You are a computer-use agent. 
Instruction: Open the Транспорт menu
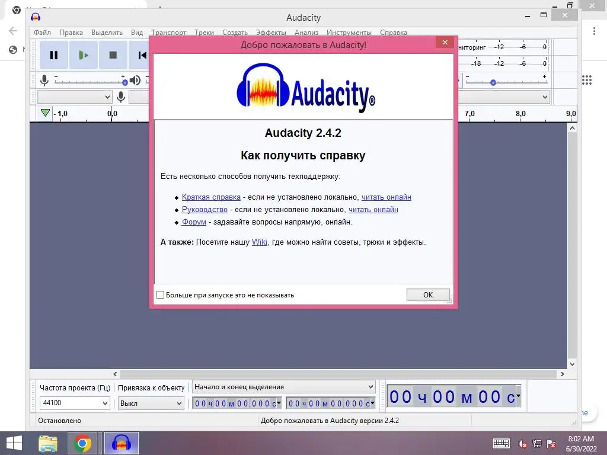(168, 33)
